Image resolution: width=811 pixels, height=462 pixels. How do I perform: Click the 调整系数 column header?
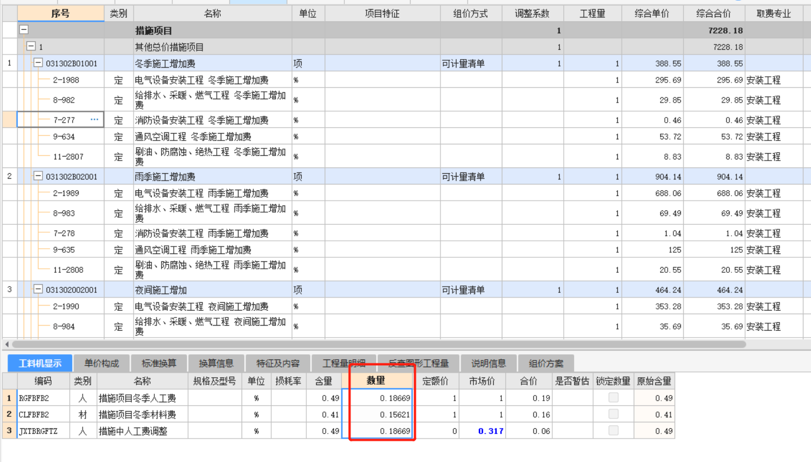[532, 13]
